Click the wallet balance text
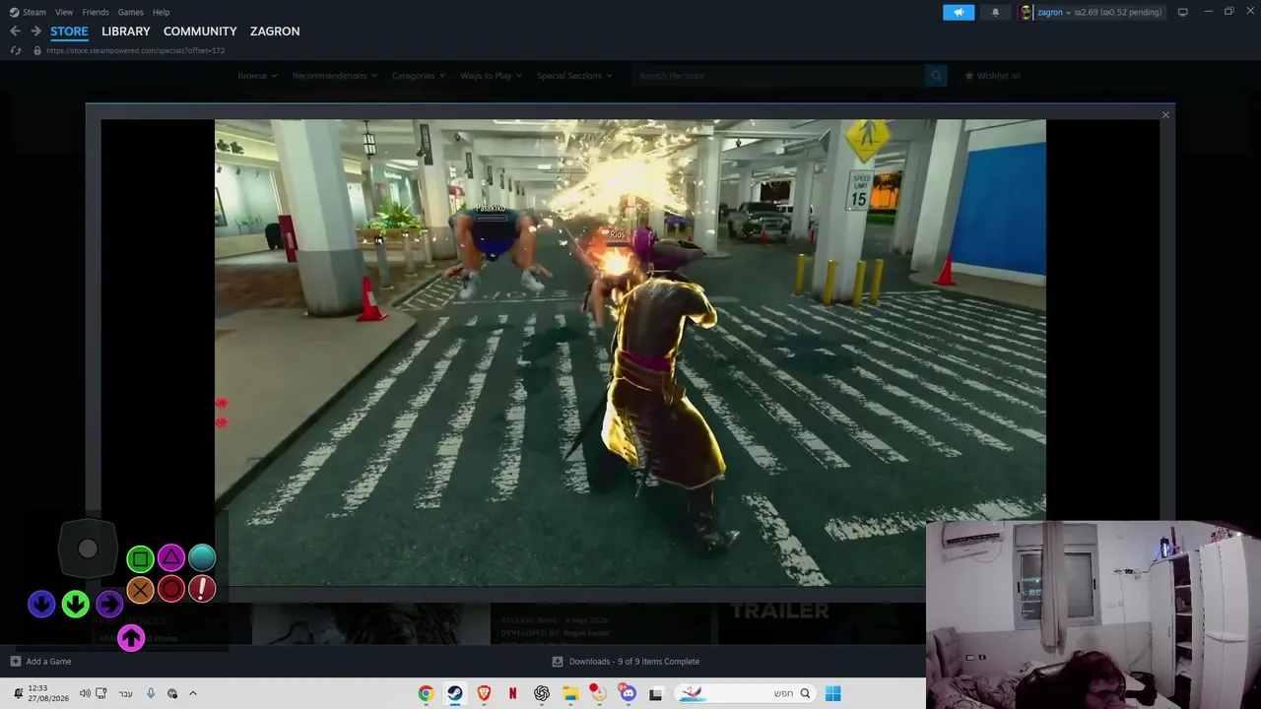This screenshot has width=1261, height=709. 1117,12
